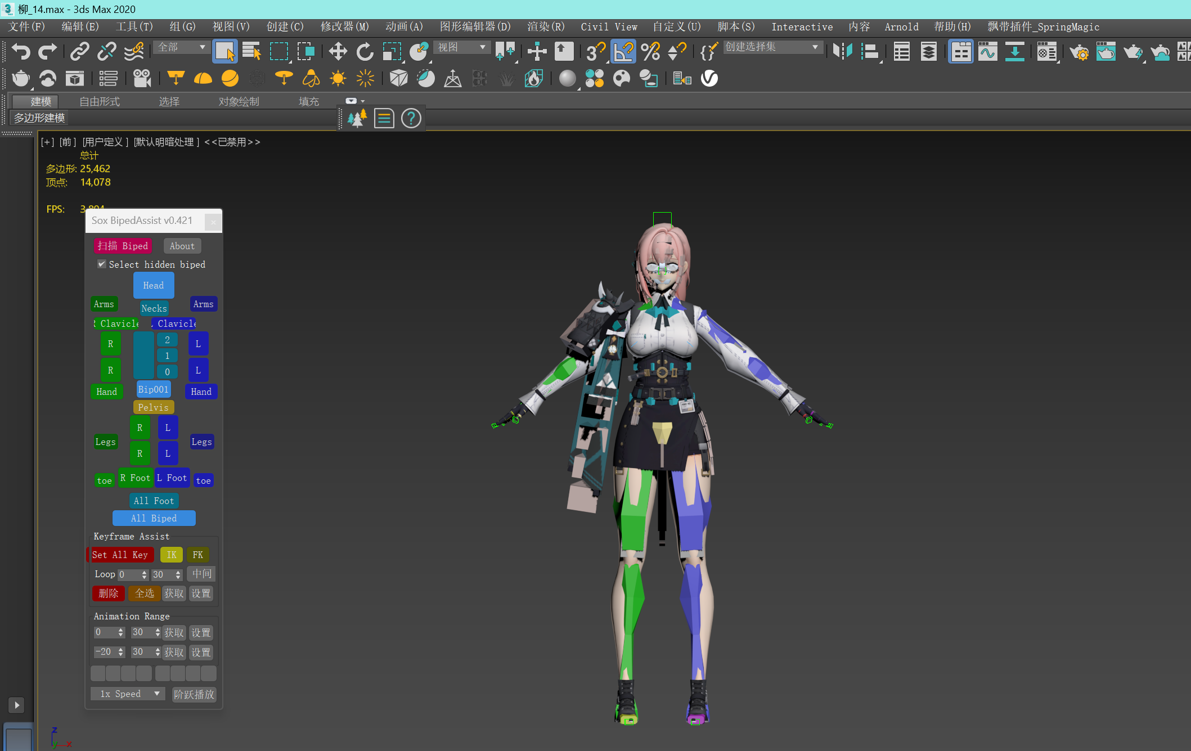The width and height of the screenshot is (1191, 751).
Task: Toggle the 3D Snaps icon
Action: coord(595,52)
